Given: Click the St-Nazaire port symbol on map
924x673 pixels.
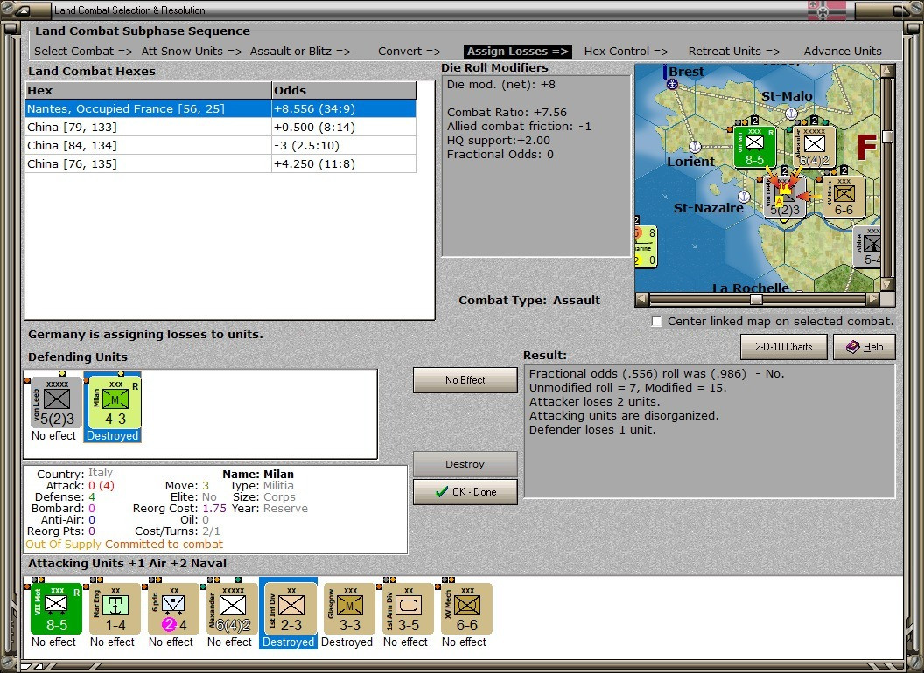Looking at the screenshot, I should pos(745,197).
